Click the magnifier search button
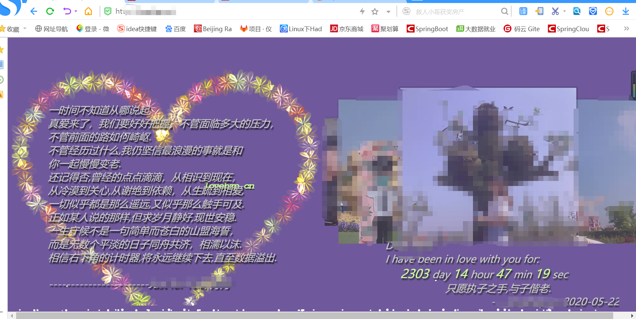The width and height of the screenshot is (636, 319). tap(505, 11)
